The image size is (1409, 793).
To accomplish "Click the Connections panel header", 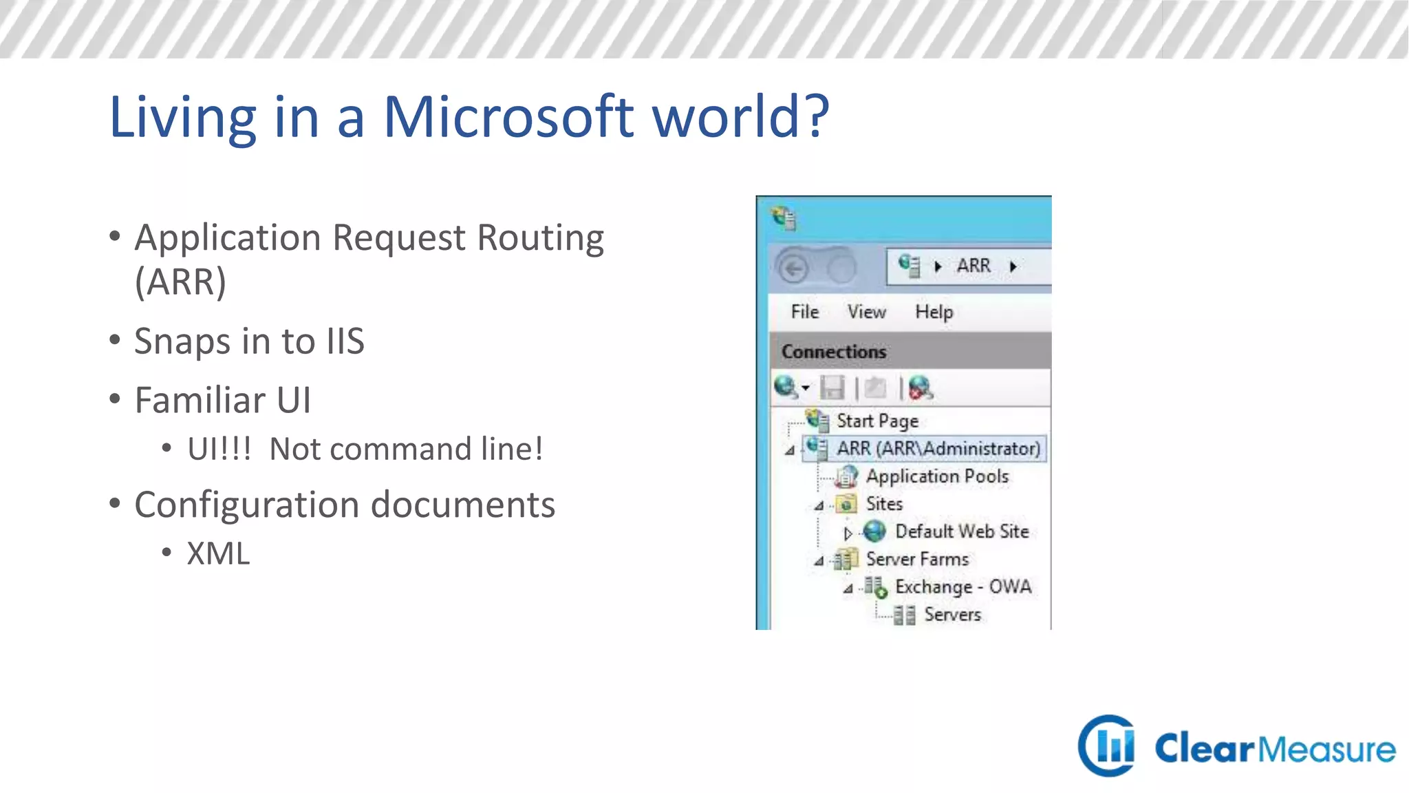I will 911,351.
